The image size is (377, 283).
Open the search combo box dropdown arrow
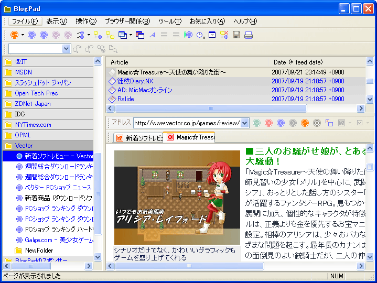(66, 49)
